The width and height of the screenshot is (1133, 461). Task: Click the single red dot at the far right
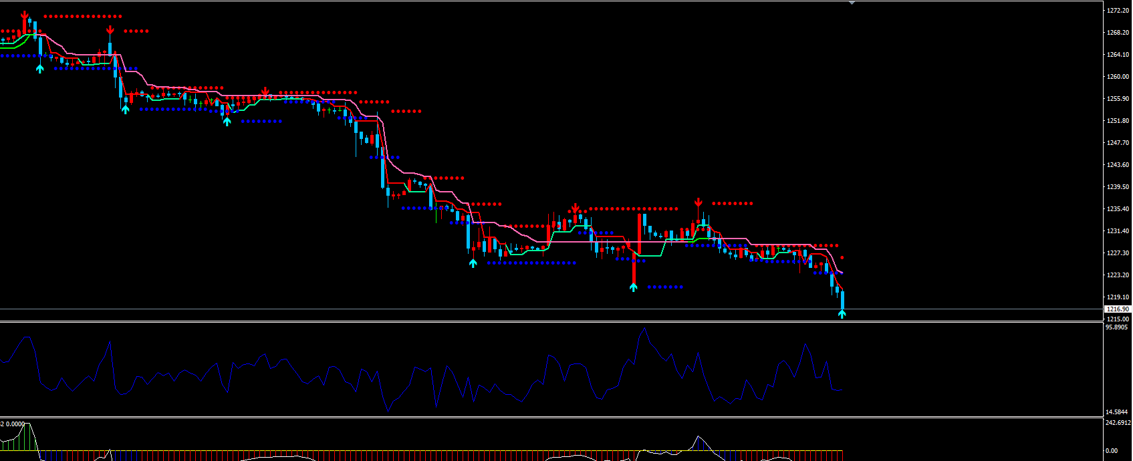point(842,258)
